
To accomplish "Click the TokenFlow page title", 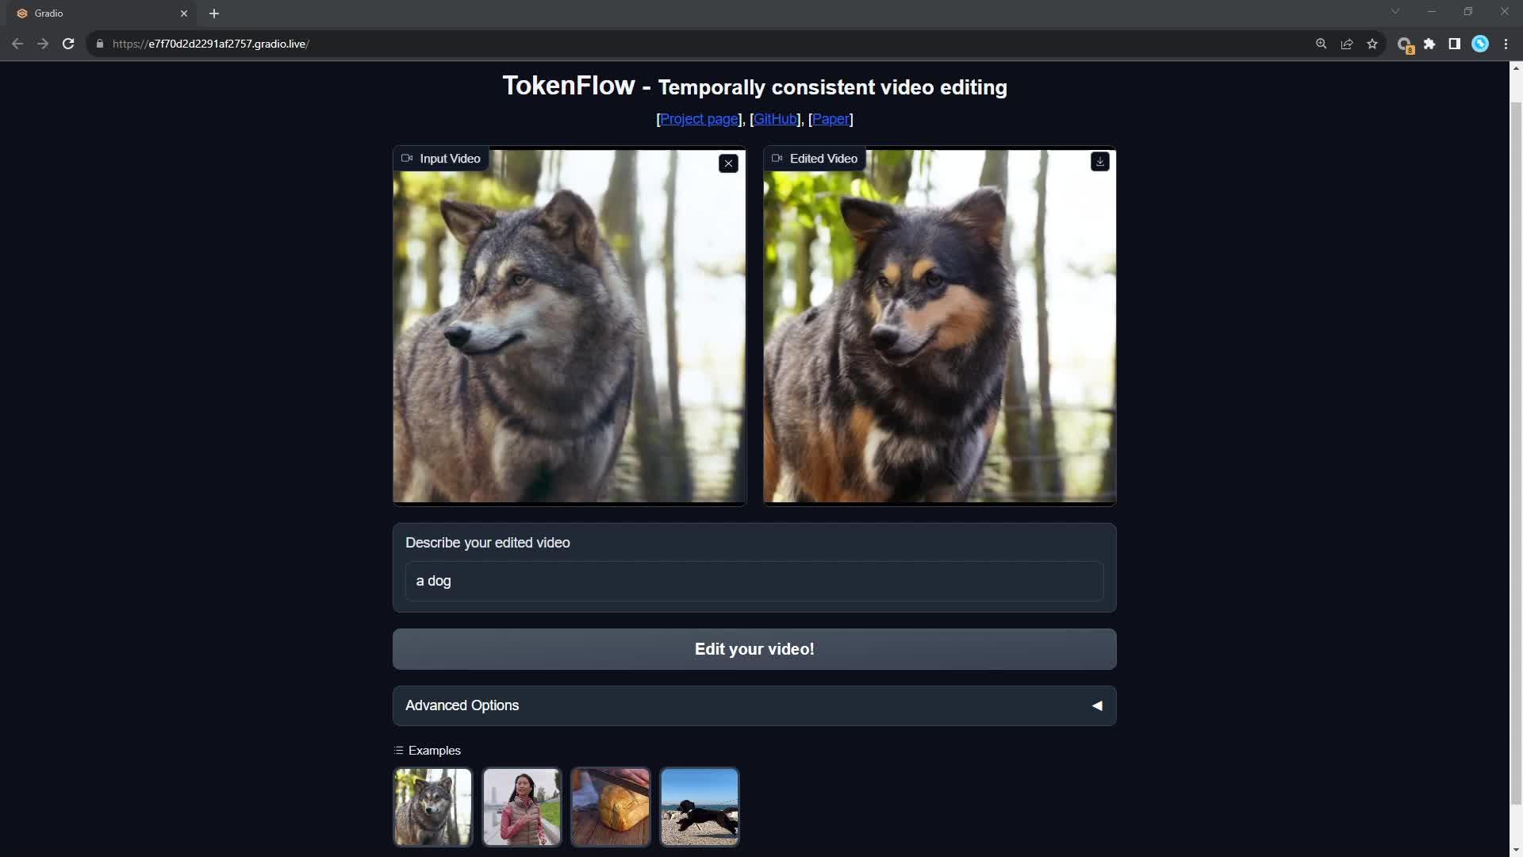I will (754, 86).
